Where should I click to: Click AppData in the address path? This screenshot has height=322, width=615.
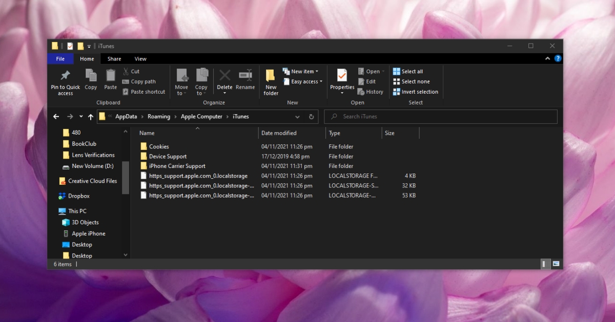[126, 117]
